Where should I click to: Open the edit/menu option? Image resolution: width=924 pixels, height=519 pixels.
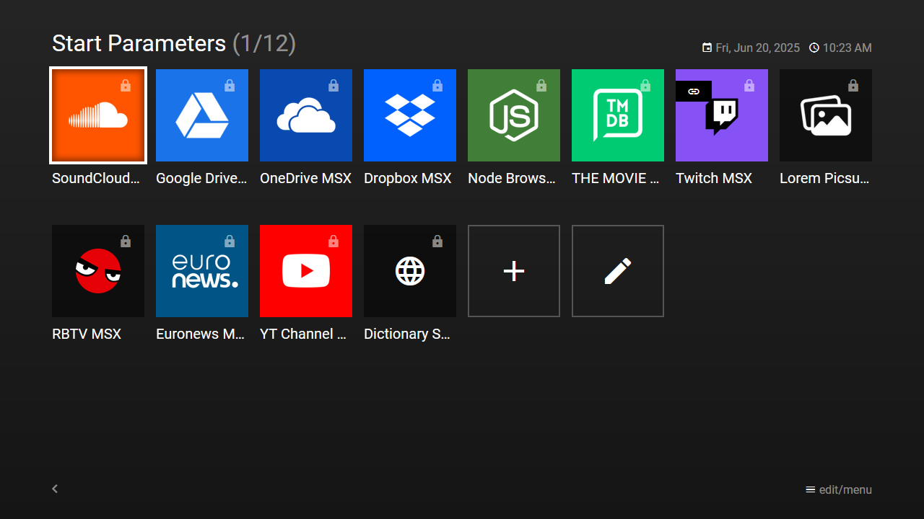[x=839, y=490]
